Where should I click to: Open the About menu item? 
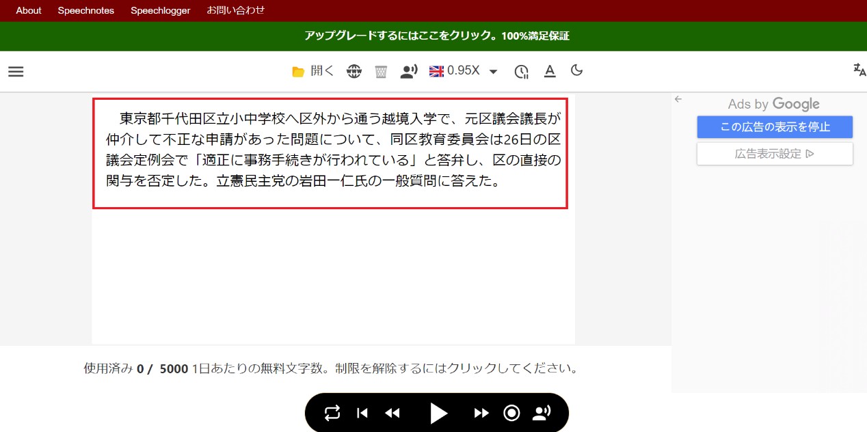click(29, 10)
